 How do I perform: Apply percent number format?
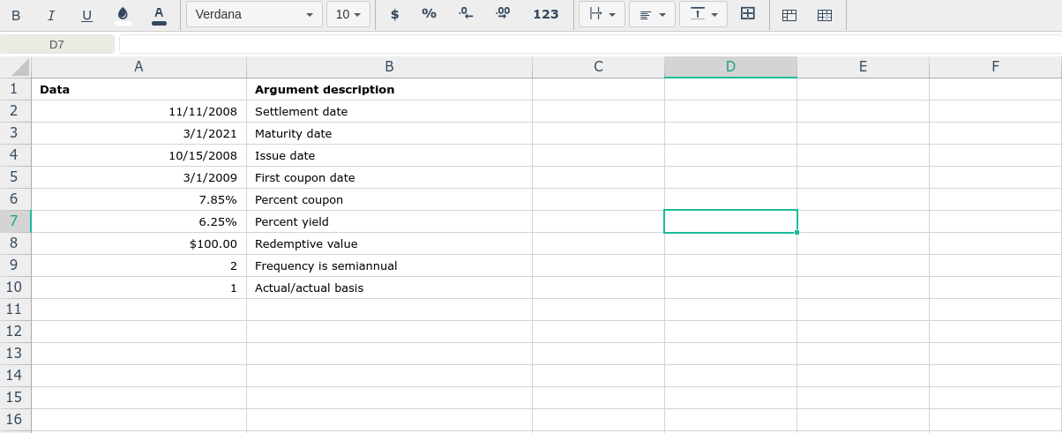(429, 14)
